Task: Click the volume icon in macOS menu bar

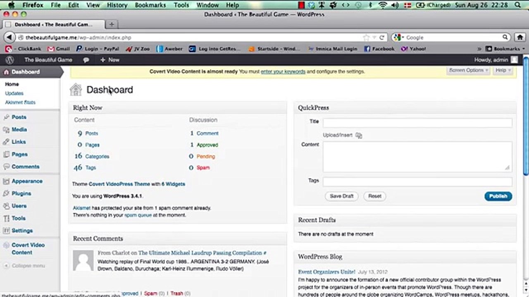Action: point(394,5)
